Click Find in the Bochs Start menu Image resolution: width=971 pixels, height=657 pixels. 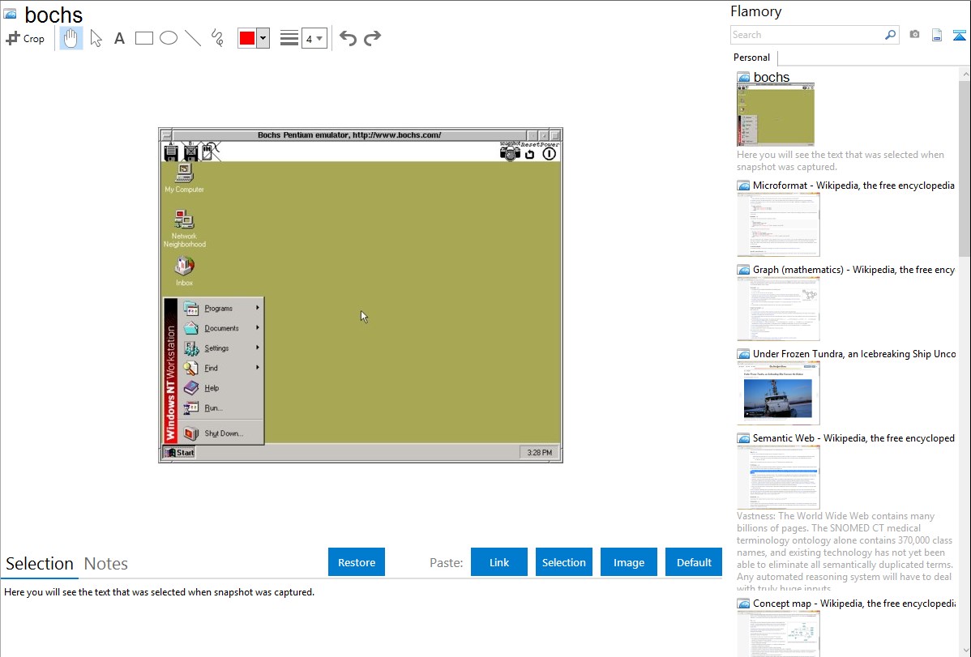coord(222,367)
